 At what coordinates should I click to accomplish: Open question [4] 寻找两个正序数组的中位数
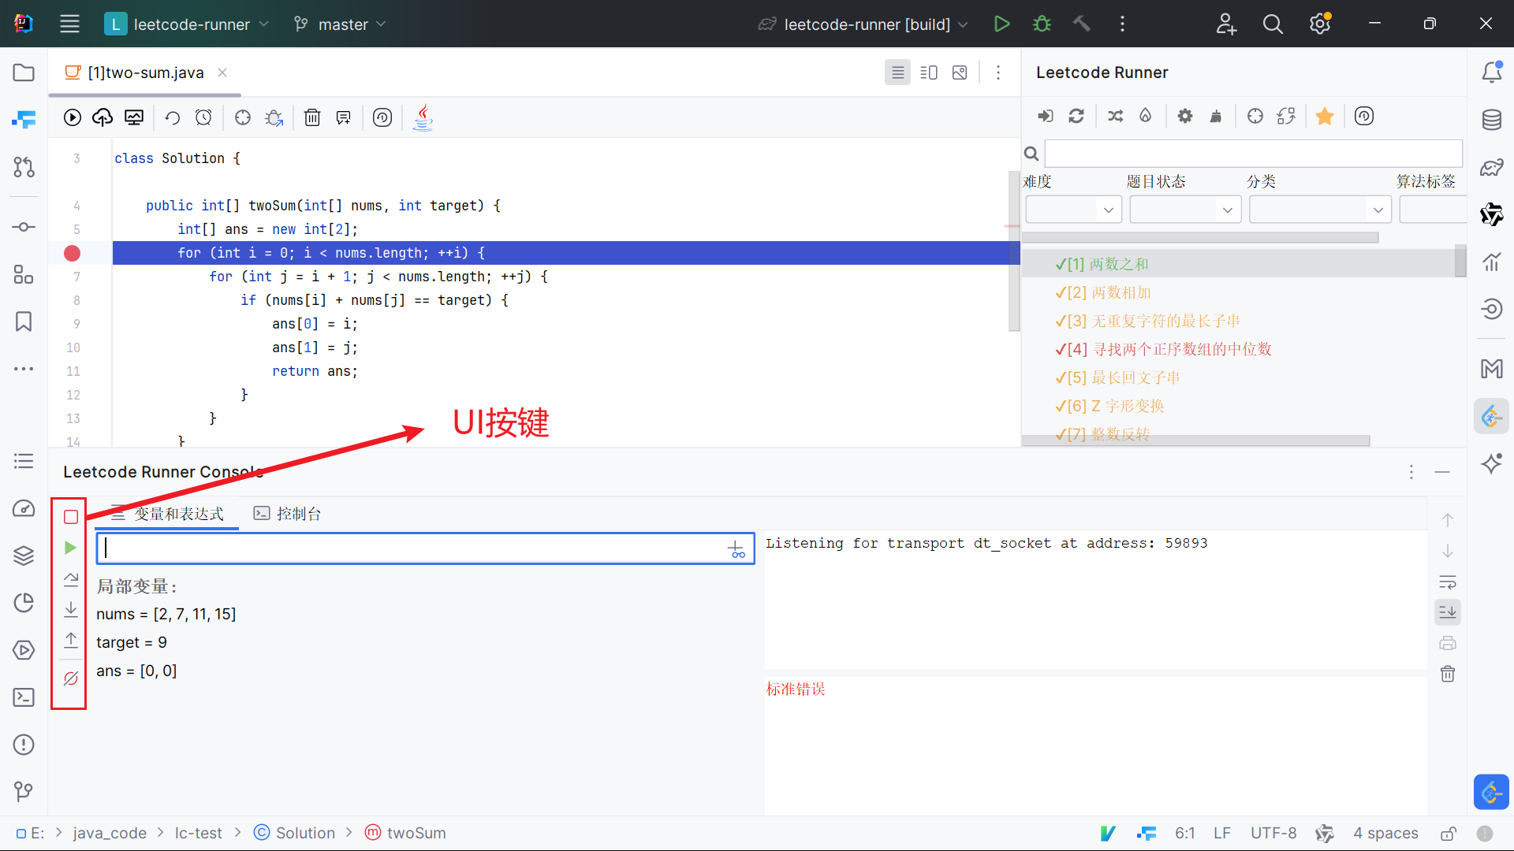pos(1163,349)
